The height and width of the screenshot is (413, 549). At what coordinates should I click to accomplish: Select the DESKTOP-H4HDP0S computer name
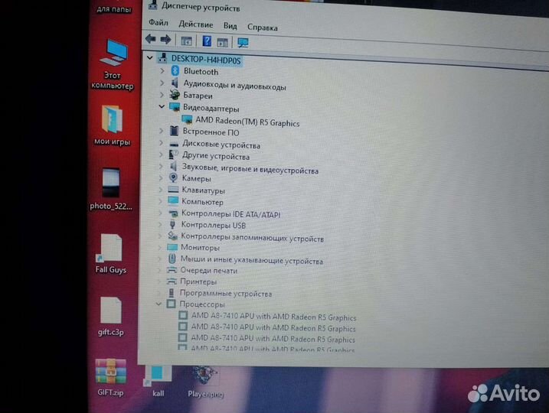click(x=206, y=60)
